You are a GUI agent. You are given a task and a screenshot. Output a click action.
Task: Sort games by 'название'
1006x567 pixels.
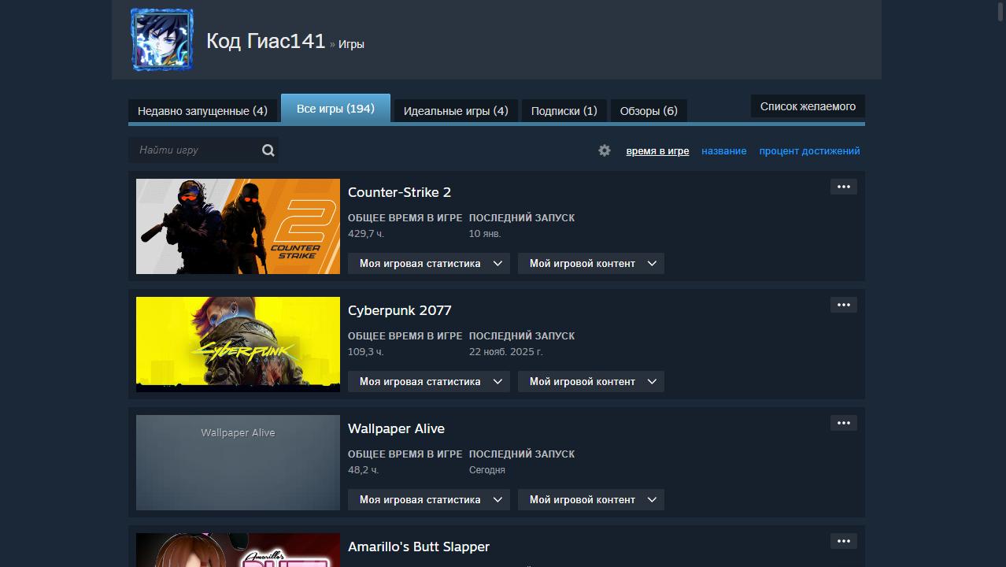(x=723, y=151)
